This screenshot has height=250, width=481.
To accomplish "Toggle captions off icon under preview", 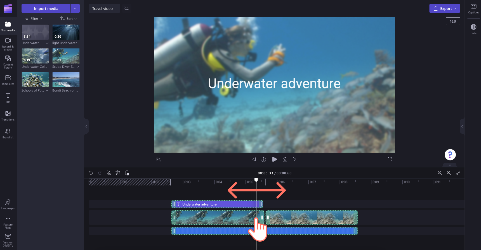I will (159, 159).
